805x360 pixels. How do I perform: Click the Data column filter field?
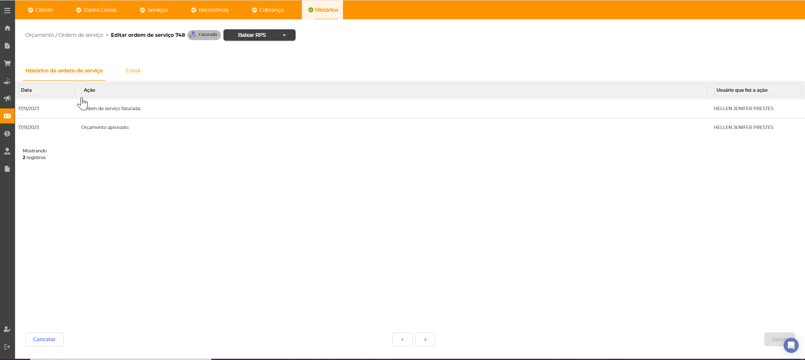(47, 90)
